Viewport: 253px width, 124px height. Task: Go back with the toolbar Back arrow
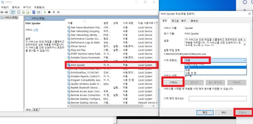coord(2,12)
